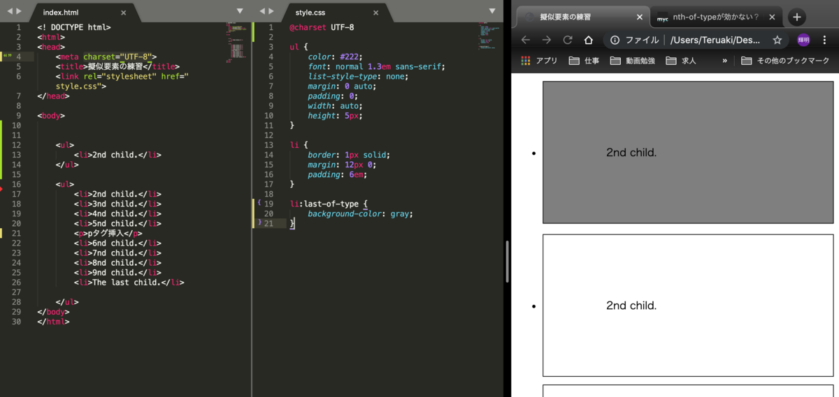View site information icon in address bar
This screenshot has height=397, width=839.
615,40
